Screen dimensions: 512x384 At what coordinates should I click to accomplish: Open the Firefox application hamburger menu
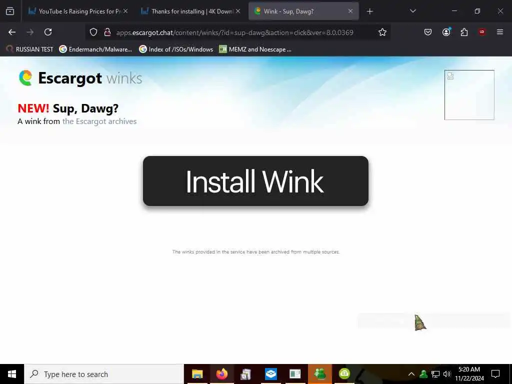coord(500,32)
